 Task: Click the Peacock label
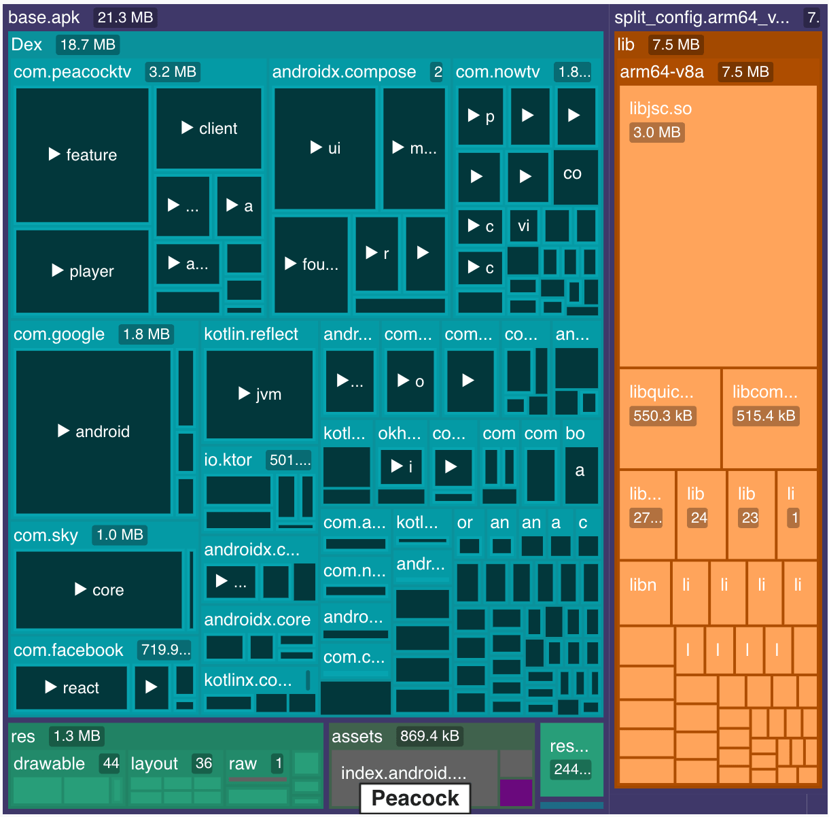415,798
